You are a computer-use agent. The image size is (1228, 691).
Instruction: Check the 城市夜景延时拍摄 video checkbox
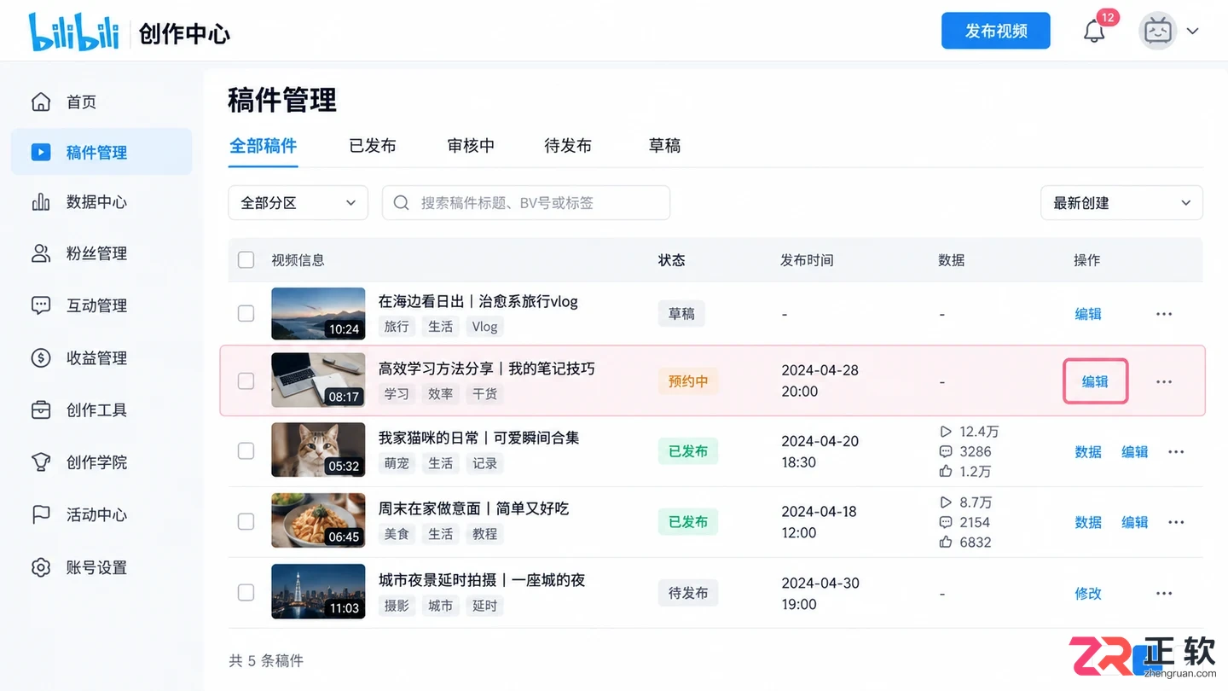point(246,592)
